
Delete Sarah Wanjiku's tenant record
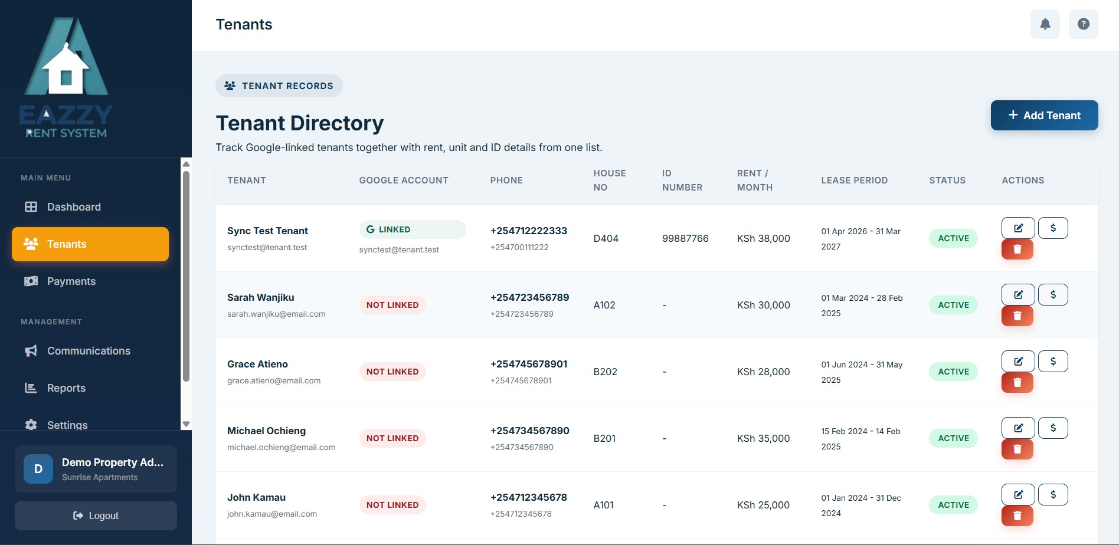(1017, 316)
